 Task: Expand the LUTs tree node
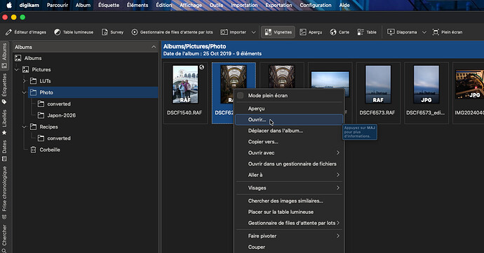pyautogui.click(x=25, y=81)
